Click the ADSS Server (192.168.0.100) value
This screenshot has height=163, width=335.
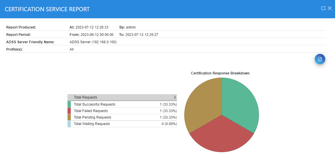point(93,42)
